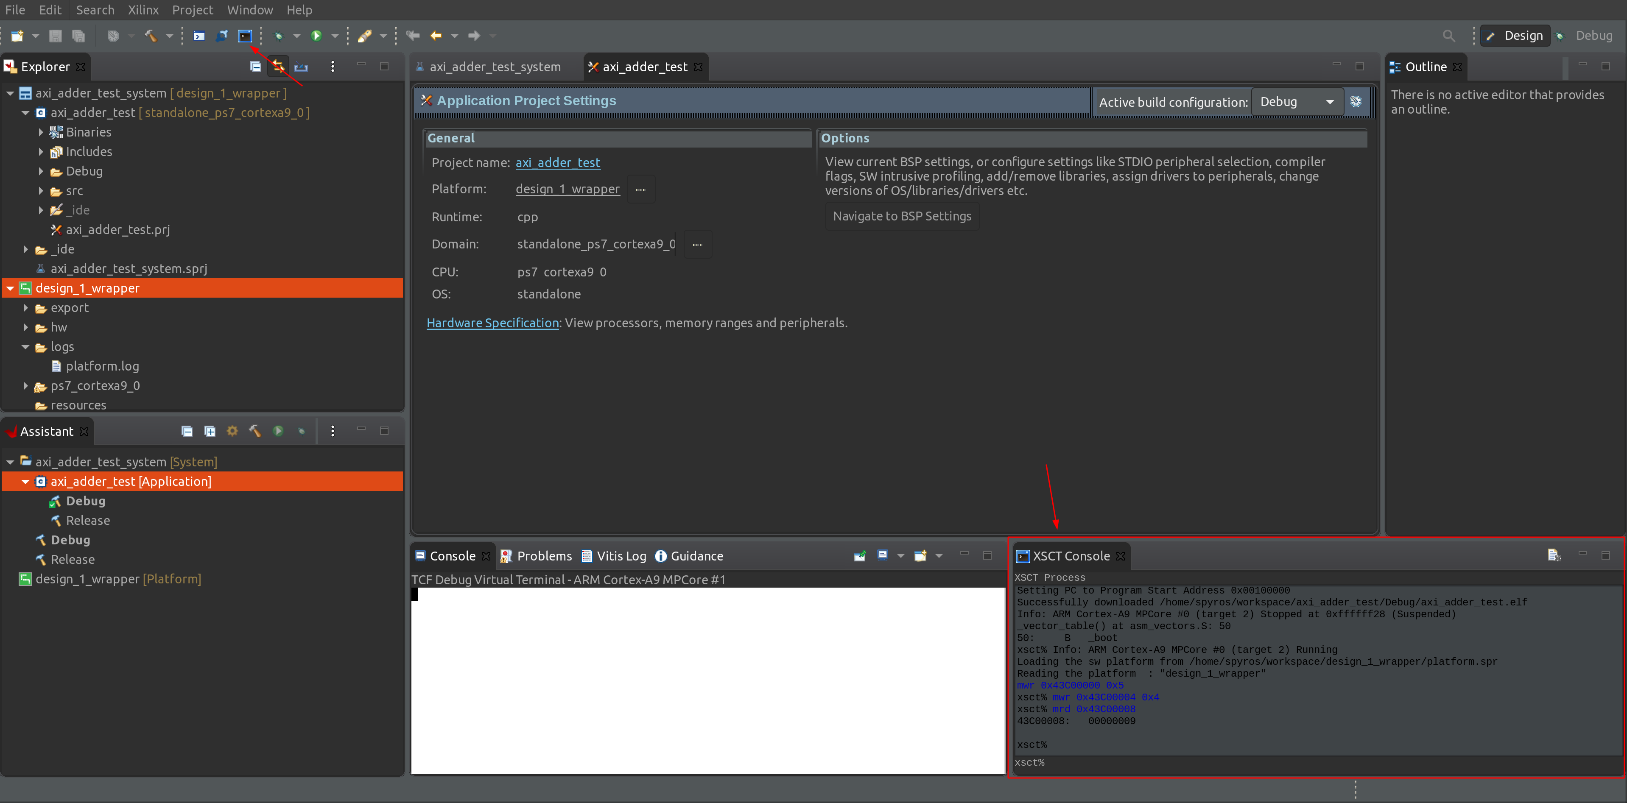The width and height of the screenshot is (1627, 803).
Task: Click the XSCT Console toolbar icon
Action: tap(245, 35)
